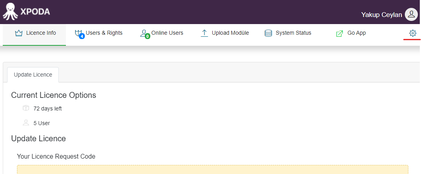Select the Update Licence tab

point(33,75)
